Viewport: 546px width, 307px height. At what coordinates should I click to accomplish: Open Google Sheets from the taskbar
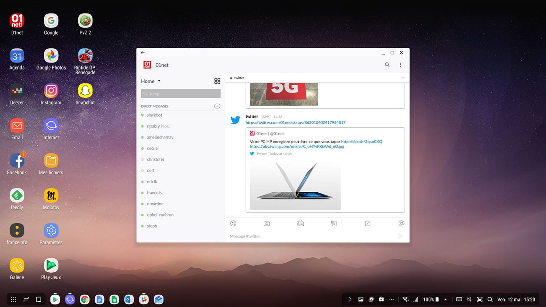(x=114, y=299)
